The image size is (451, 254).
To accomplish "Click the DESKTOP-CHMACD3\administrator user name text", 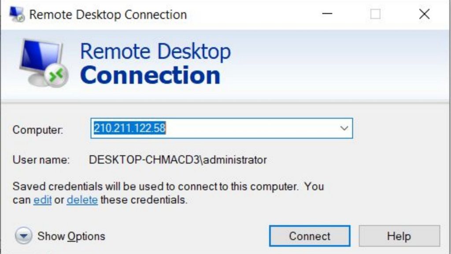I will coord(178,160).
